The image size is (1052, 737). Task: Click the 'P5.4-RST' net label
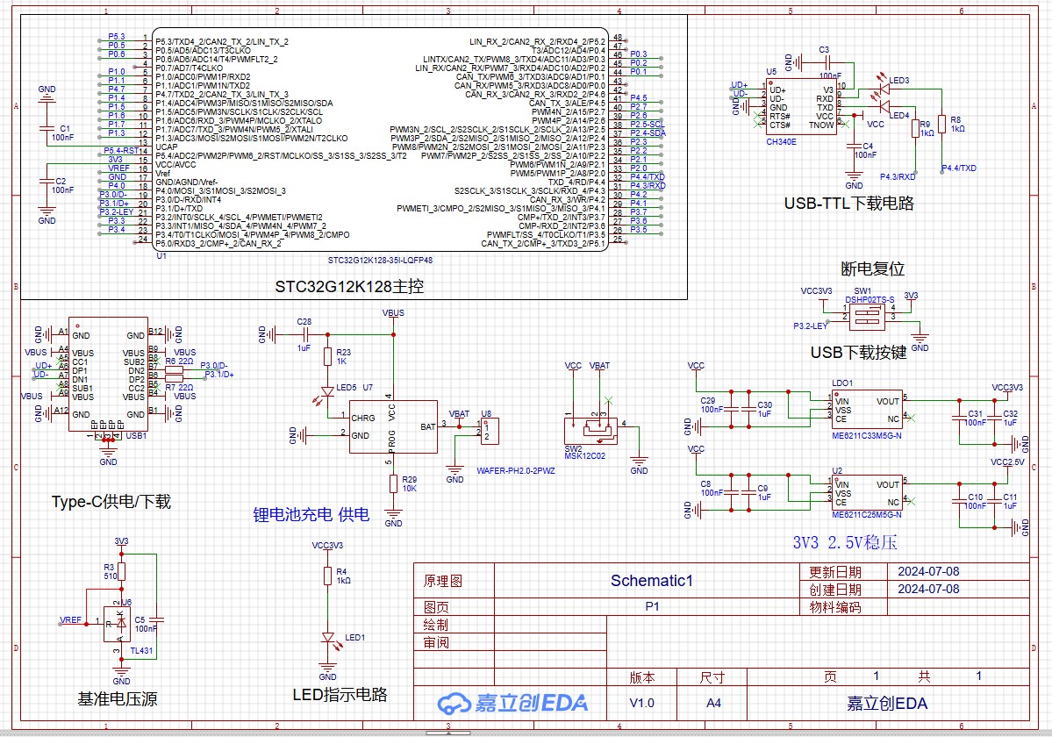[121, 151]
